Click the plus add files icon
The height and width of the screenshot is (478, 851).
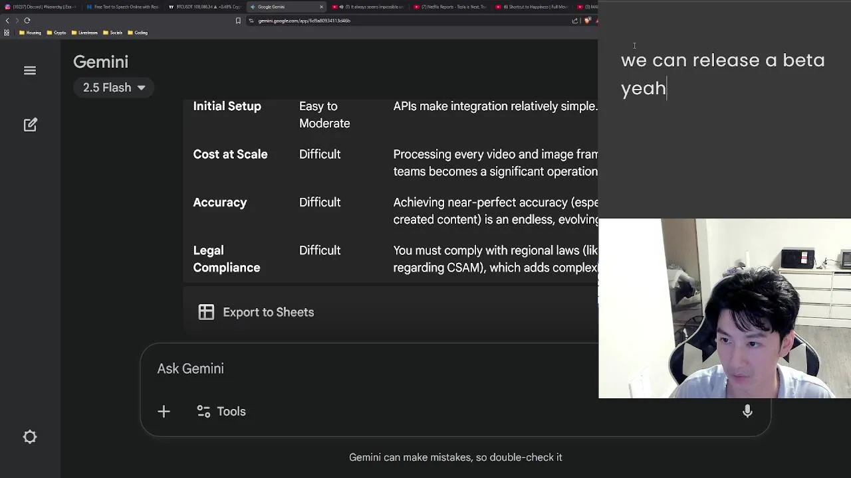click(x=164, y=412)
